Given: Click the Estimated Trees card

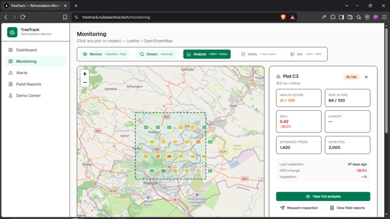Looking at the screenshot, I should [299, 145].
